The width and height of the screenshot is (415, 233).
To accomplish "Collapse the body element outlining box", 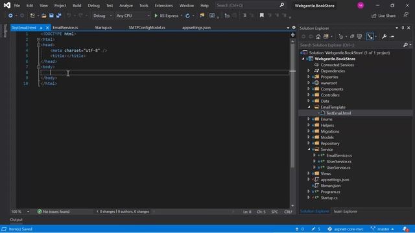I will pos(39,67).
